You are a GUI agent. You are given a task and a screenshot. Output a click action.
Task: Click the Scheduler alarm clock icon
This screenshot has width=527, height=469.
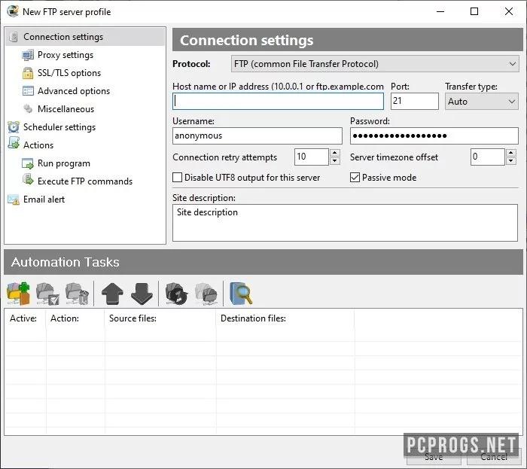coord(14,127)
